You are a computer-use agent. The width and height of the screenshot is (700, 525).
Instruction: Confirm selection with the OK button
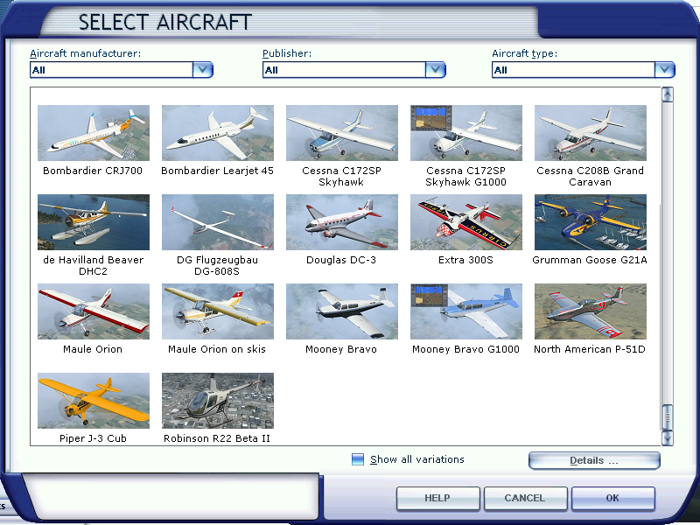coord(613,498)
